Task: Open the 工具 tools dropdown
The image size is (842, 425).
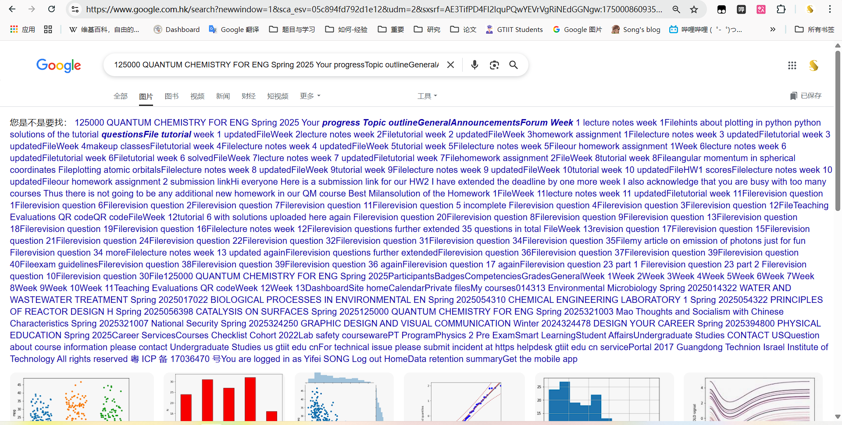Action: click(427, 96)
